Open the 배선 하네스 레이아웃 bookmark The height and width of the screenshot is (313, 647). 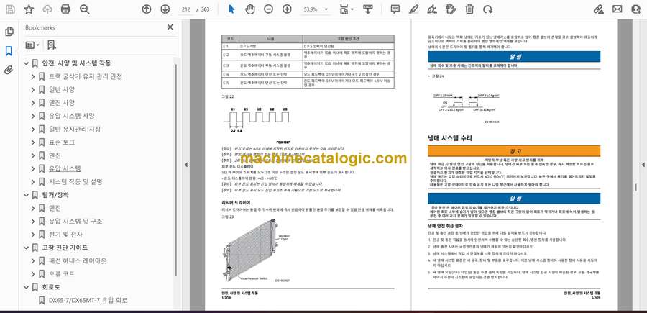[78, 261]
